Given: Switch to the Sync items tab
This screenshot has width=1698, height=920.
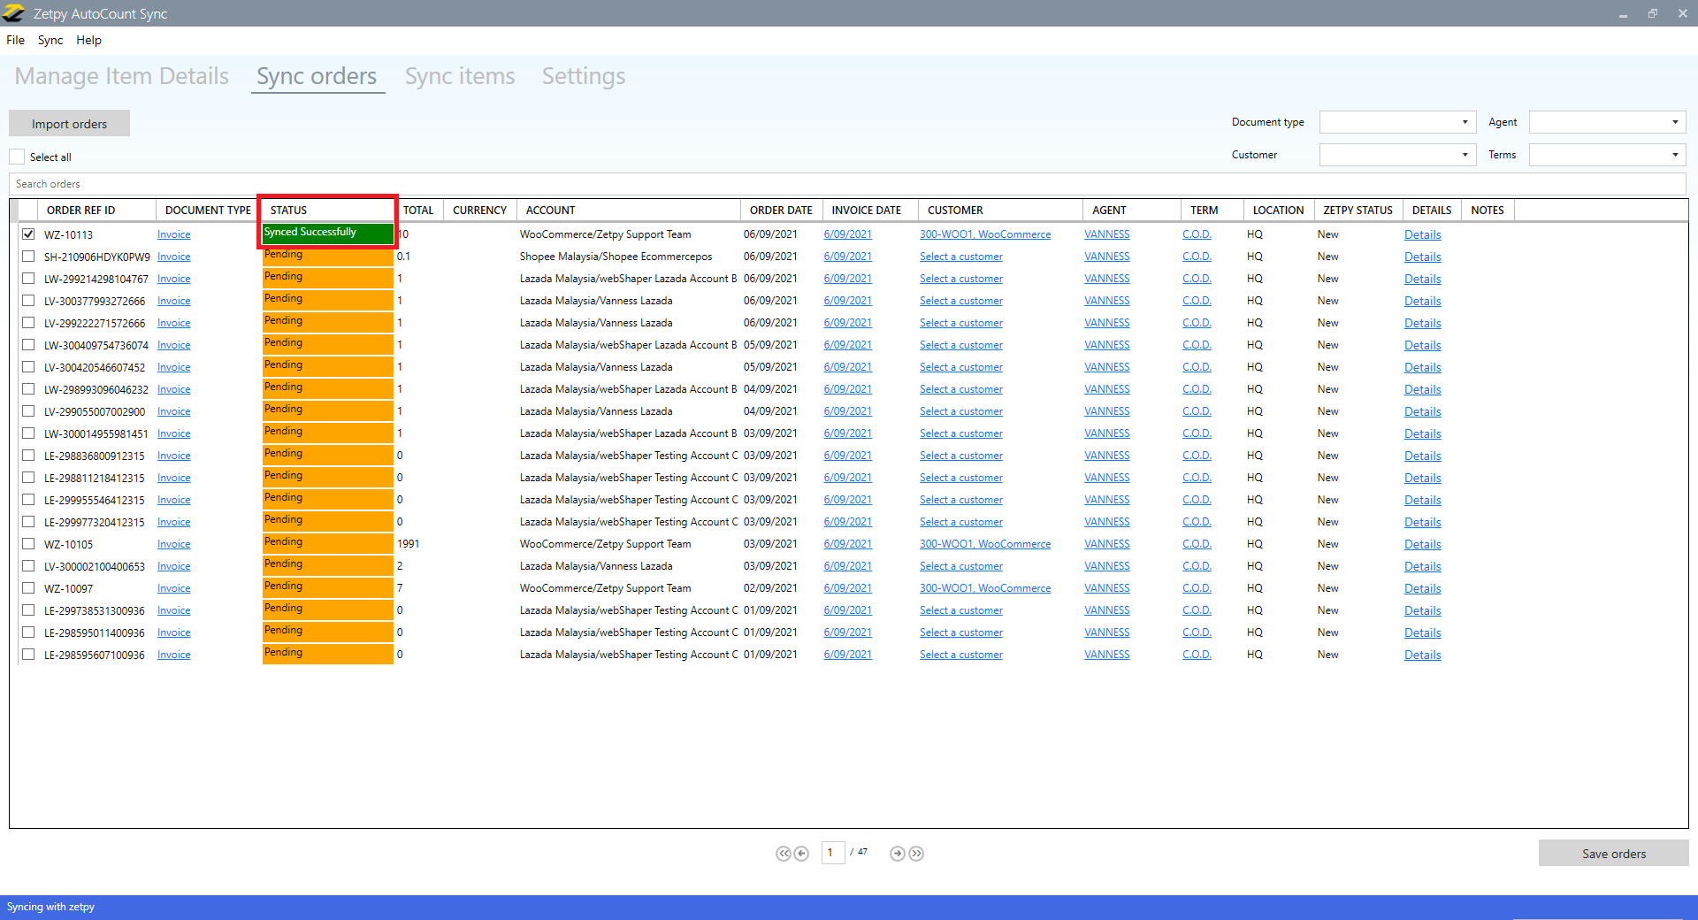Looking at the screenshot, I should click(x=459, y=76).
